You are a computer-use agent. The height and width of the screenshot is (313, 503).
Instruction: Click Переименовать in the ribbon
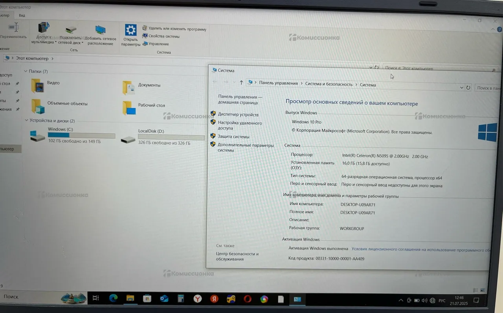13,31
